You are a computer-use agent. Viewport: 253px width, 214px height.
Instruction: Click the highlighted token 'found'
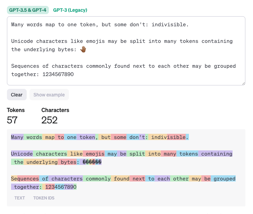click(120, 179)
